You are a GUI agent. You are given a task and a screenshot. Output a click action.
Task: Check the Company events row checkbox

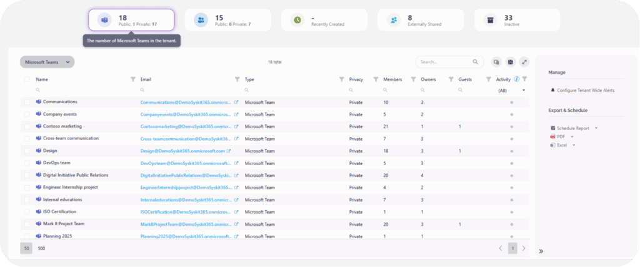[x=27, y=114]
